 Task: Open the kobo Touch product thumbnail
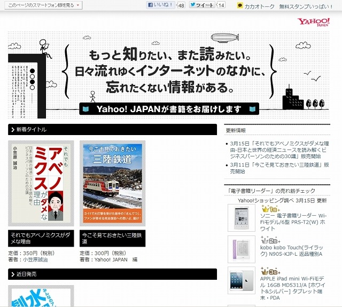(242, 249)
